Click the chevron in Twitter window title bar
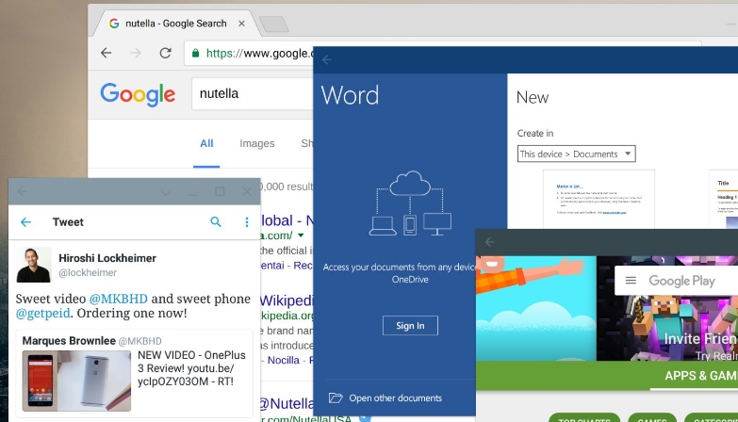The width and height of the screenshot is (738, 422). 166,192
